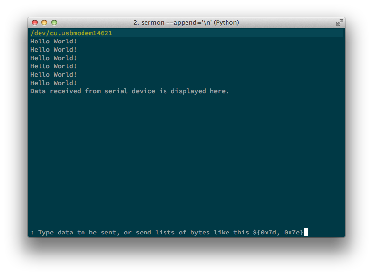Click the fullscreen arrows icon in title bar

[x=339, y=22]
